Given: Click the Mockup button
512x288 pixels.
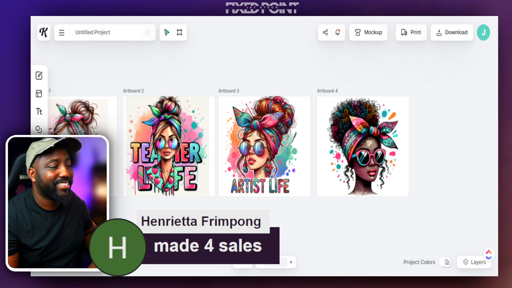Looking at the screenshot, I should point(368,33).
